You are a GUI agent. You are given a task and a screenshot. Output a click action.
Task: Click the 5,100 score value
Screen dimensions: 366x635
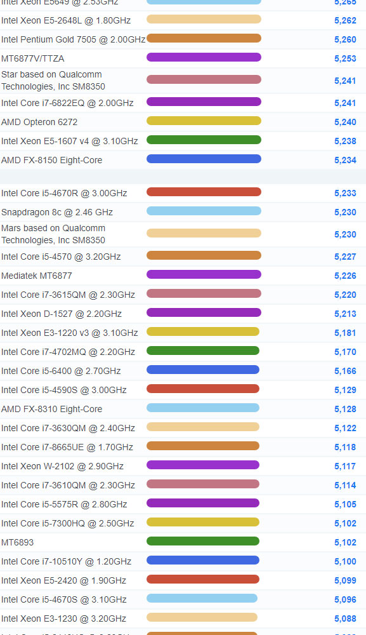pyautogui.click(x=345, y=562)
